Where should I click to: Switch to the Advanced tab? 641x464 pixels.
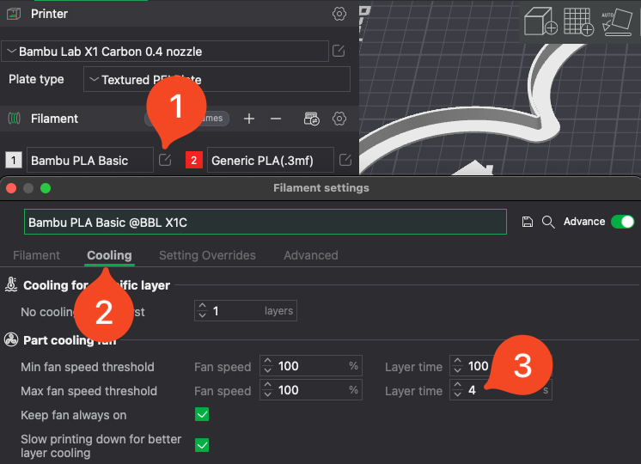(311, 255)
